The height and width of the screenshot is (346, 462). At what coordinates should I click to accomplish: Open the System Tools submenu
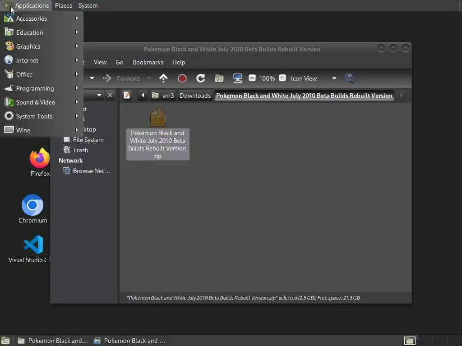point(42,116)
